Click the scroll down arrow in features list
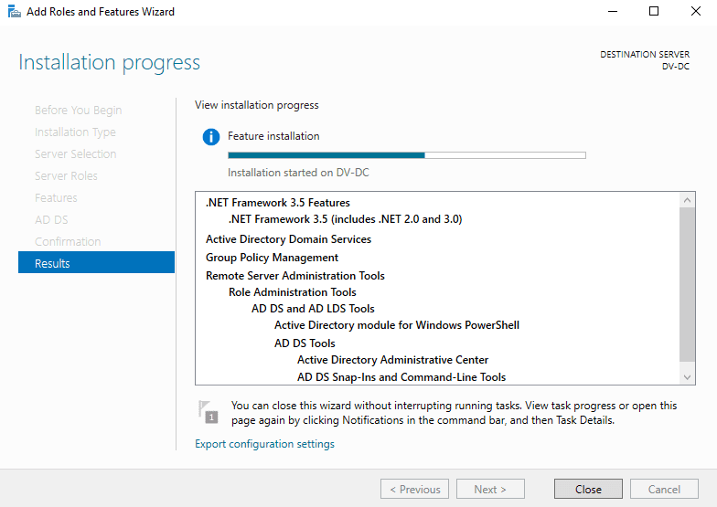The width and height of the screenshot is (717, 507). pos(687,377)
